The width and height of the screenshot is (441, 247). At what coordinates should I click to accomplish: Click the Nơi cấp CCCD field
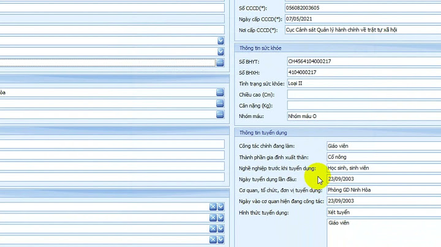click(x=363, y=30)
